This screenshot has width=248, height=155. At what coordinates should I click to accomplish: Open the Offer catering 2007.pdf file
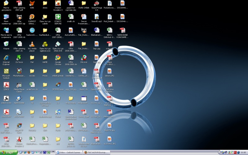point(19,3)
